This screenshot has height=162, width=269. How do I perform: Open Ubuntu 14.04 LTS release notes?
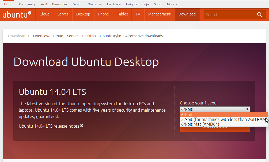49,126
